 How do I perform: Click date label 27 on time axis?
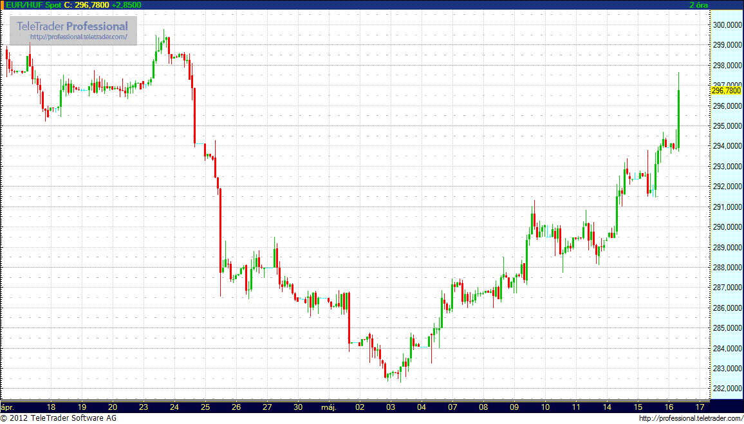(x=267, y=407)
